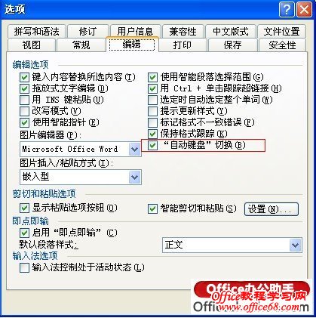The height and width of the screenshot is (318, 316).
Task: Select the 安全性 tab
Action: click(x=282, y=45)
